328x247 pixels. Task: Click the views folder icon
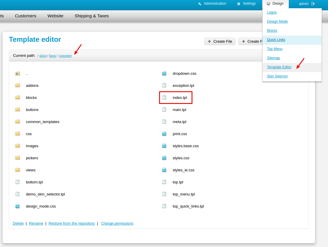pyautogui.click(x=18, y=170)
